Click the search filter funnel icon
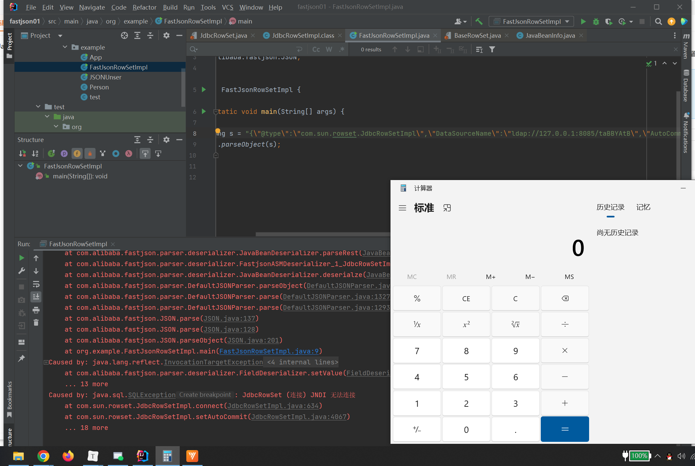Viewport: 695px width, 466px height. coord(492,50)
